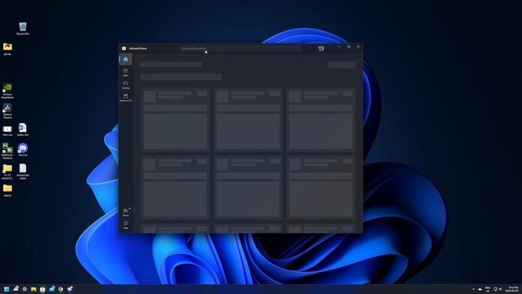Screen dimensions: 522x294
Task: Open Help at bottom of Store sidebar
Action: pos(126,225)
